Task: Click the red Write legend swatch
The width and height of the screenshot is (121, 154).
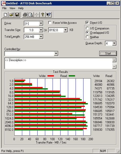Action: pos(51,76)
